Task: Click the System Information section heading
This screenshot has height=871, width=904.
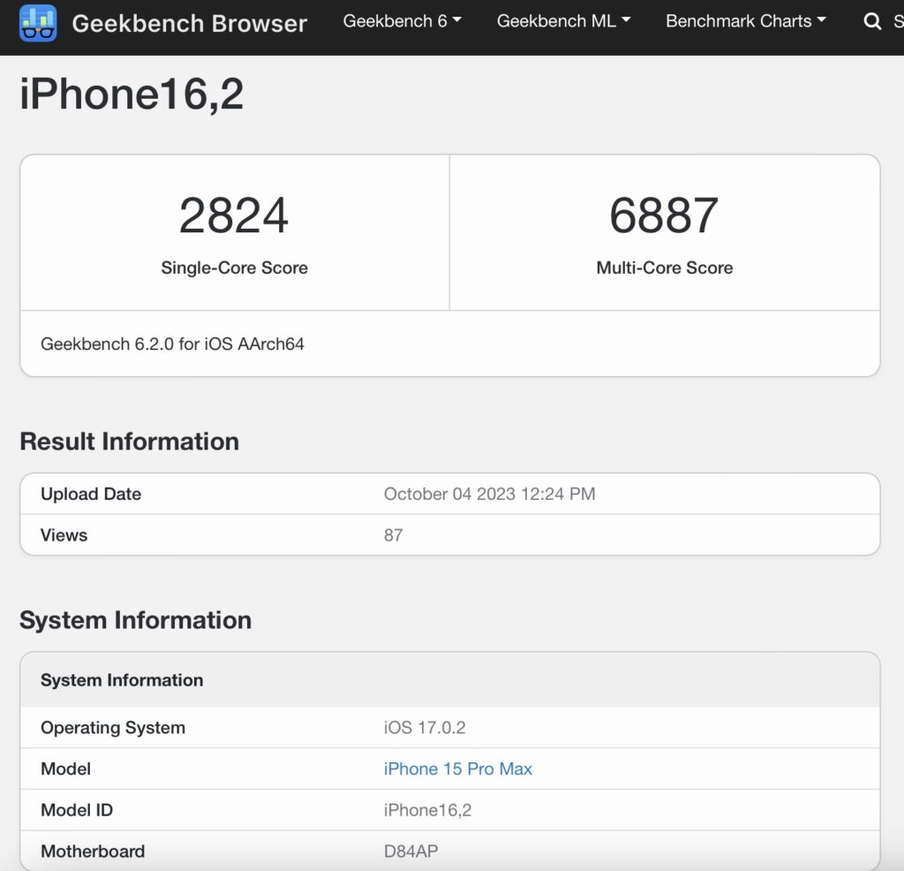Action: point(135,620)
